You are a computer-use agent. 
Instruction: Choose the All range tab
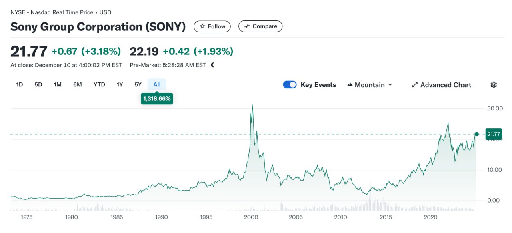click(x=157, y=84)
